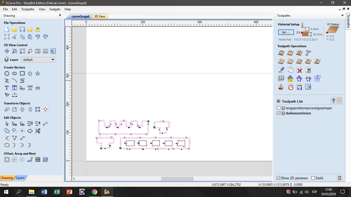The image size is (351, 197).
Task: Open the View menu
Action: (42, 9)
